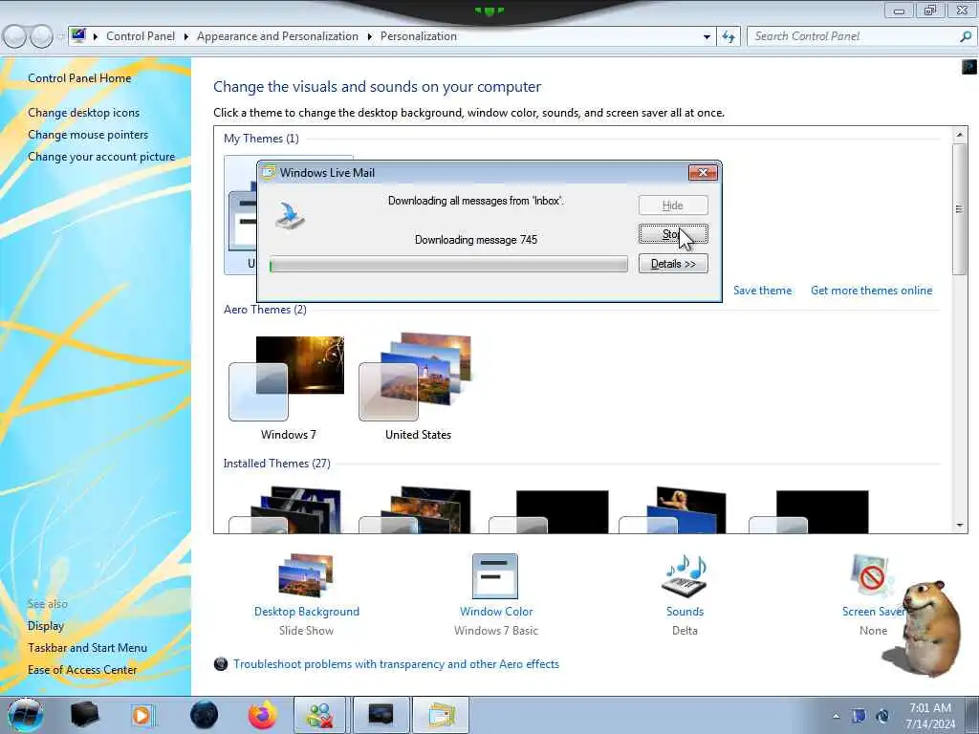Open the Personalization window taskbar button
Viewport: 979px width, 734px height.
click(x=381, y=715)
